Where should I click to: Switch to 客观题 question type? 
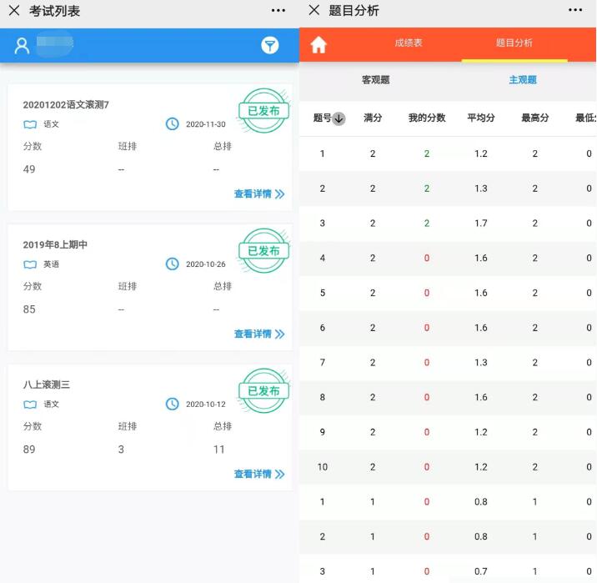375,80
